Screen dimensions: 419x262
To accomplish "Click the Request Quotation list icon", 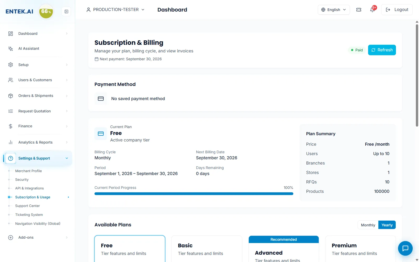I will (x=10, y=111).
